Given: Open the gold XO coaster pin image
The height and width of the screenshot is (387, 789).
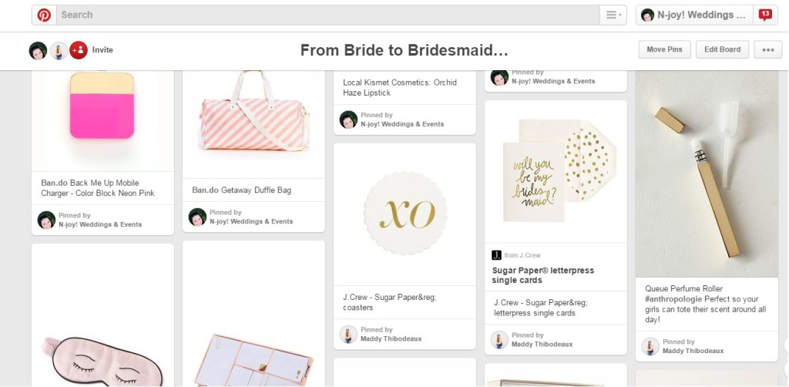Looking at the screenshot, I should 405,214.
